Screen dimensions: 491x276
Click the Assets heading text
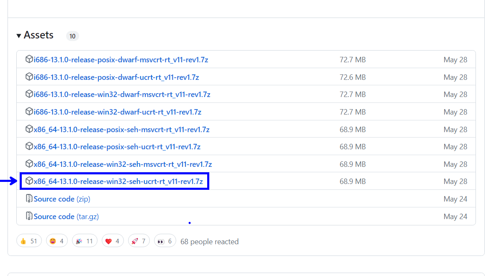click(39, 35)
